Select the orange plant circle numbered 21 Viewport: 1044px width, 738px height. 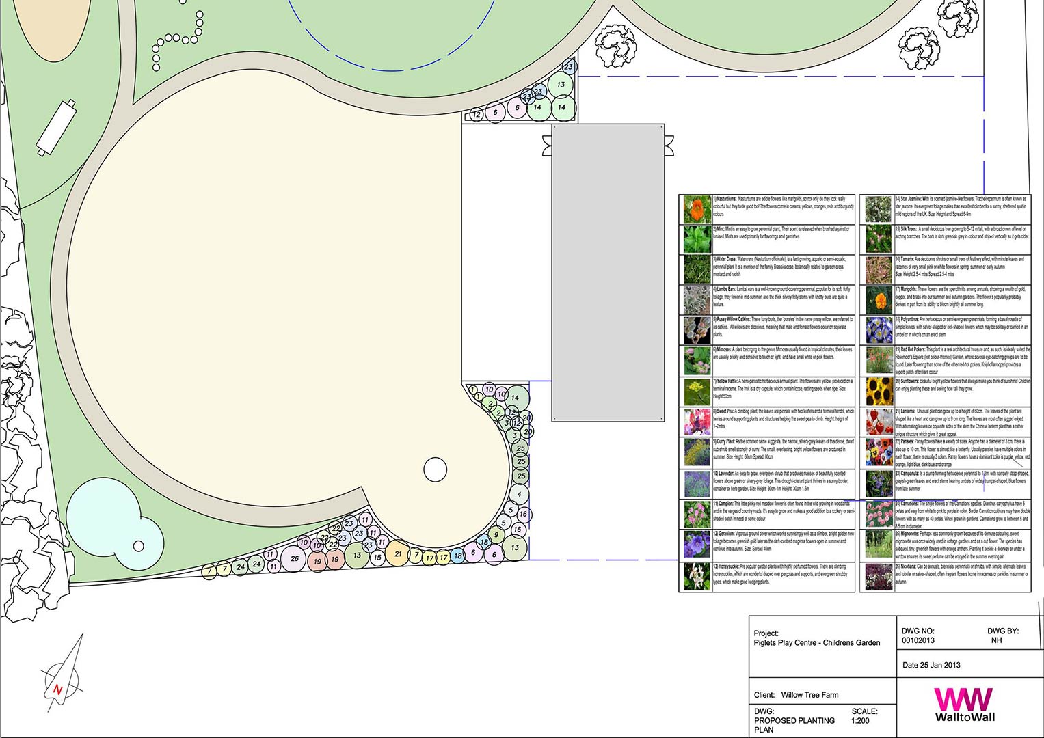pos(397,554)
